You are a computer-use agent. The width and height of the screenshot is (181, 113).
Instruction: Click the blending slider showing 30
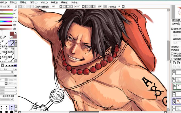pos(9,88)
